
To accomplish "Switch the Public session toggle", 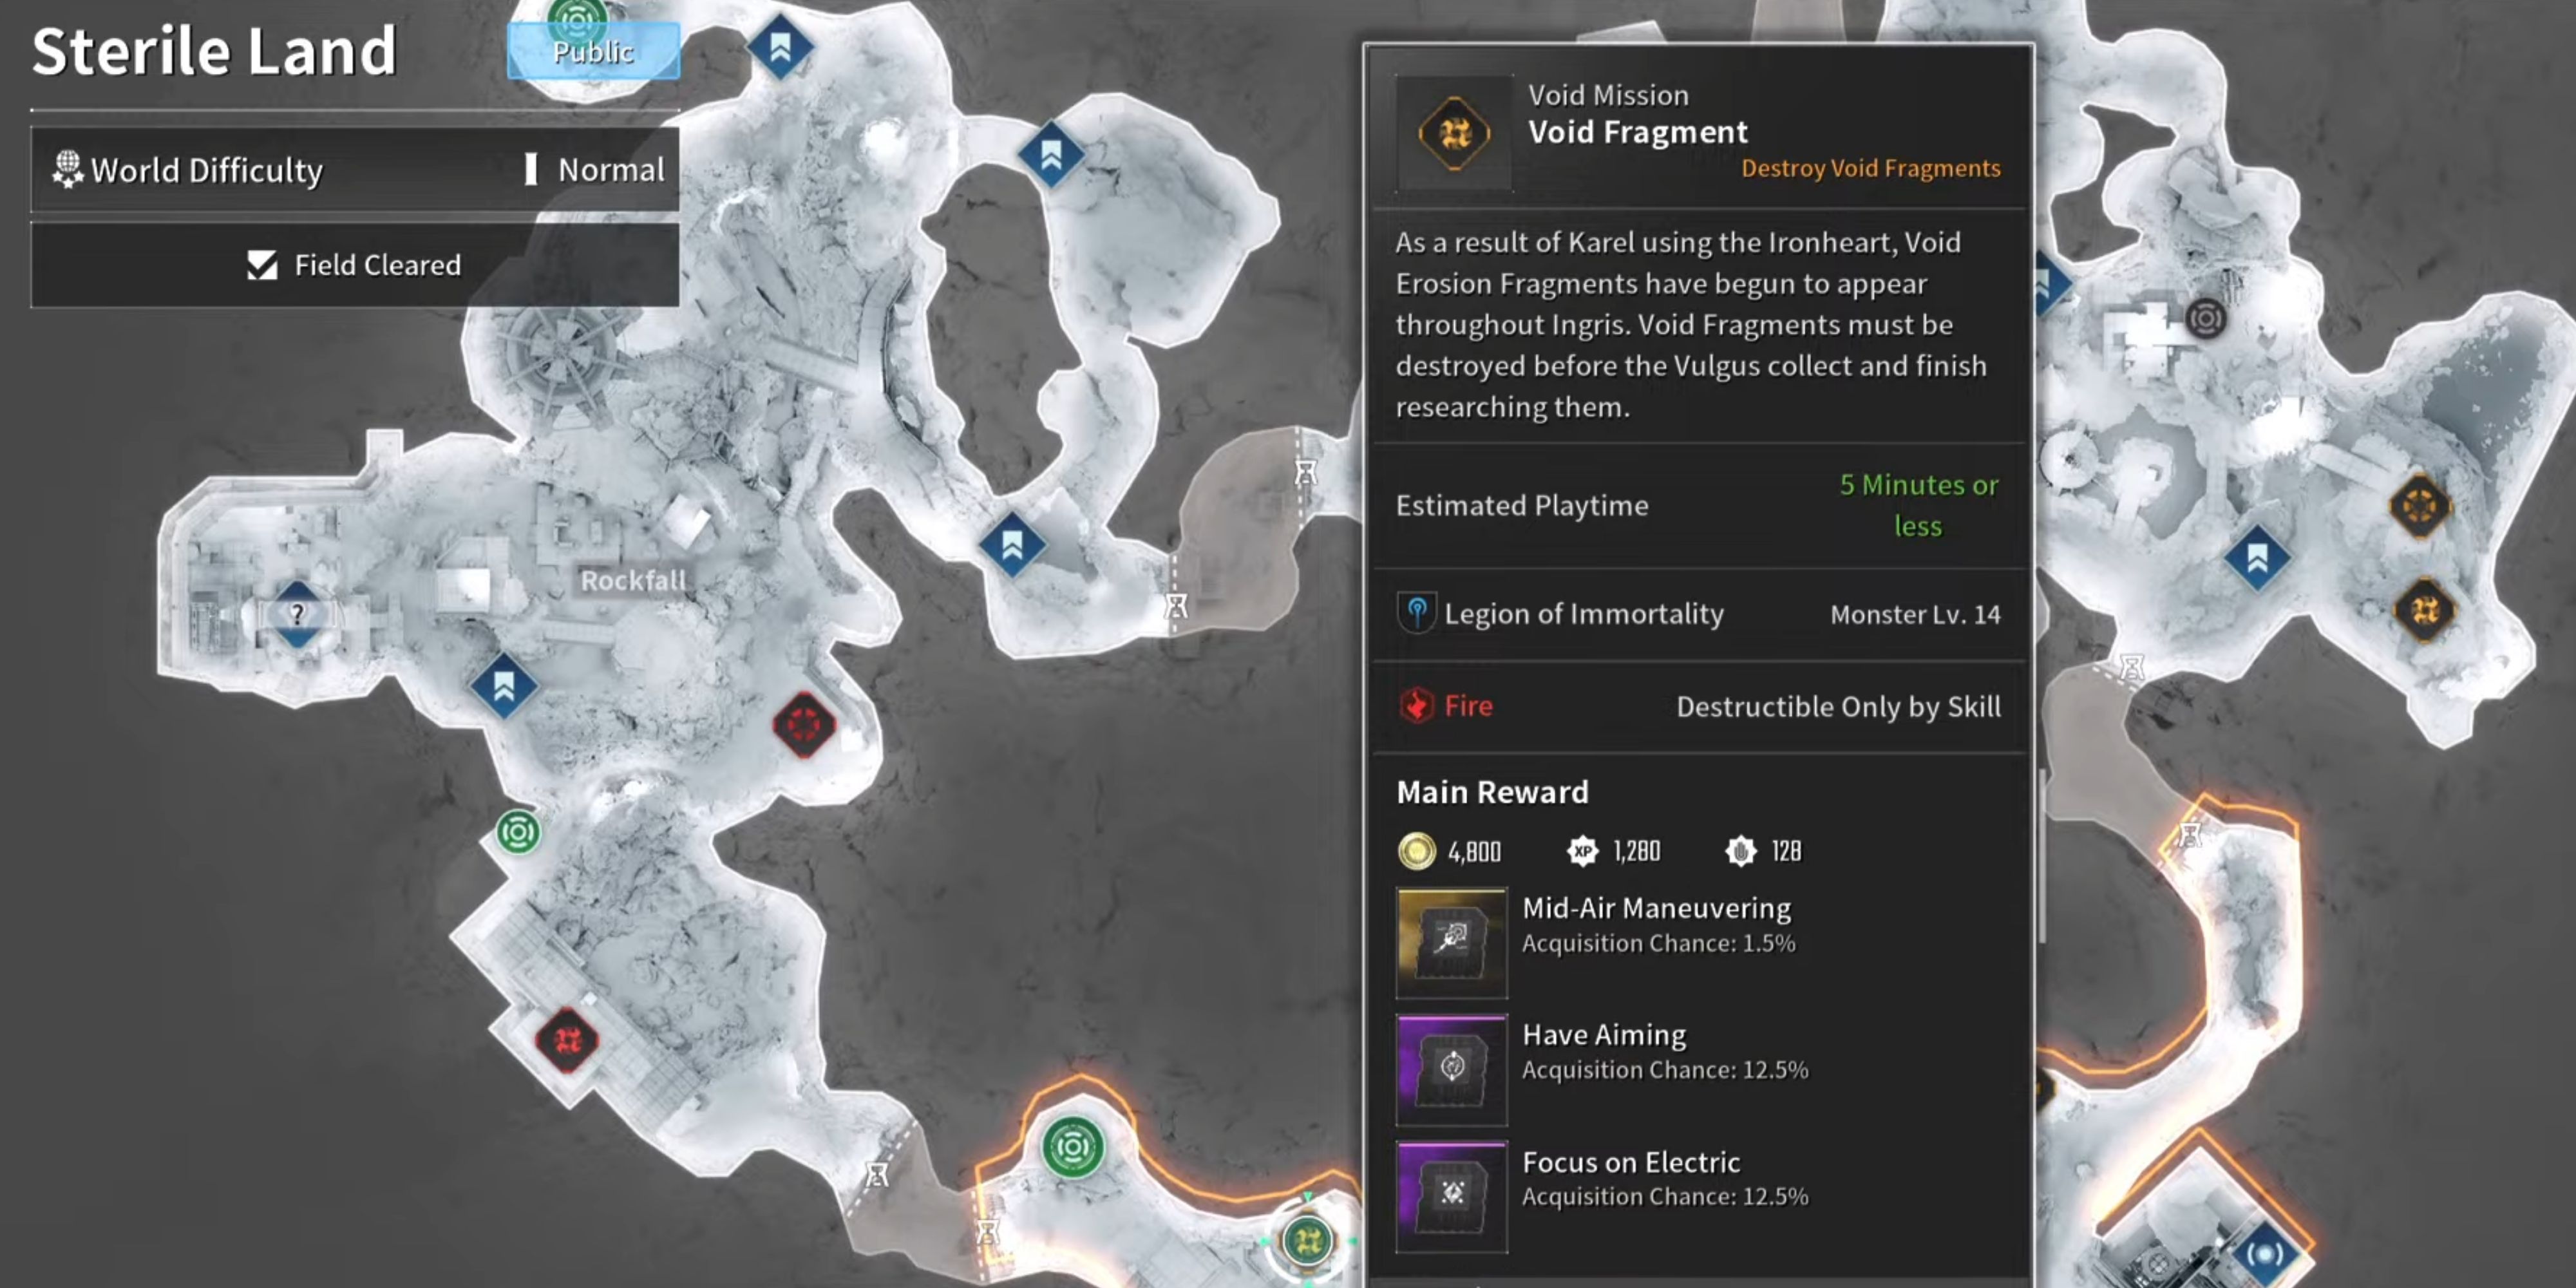I will [x=593, y=51].
